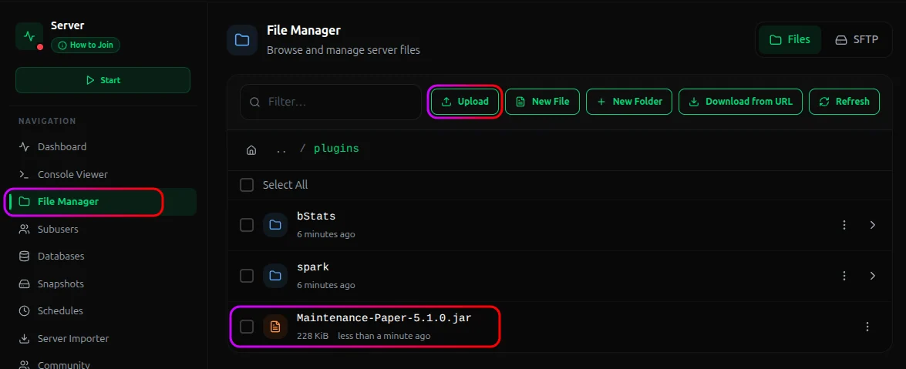Click the Download from URL button
Screen dimensions: 906x369
pos(741,102)
